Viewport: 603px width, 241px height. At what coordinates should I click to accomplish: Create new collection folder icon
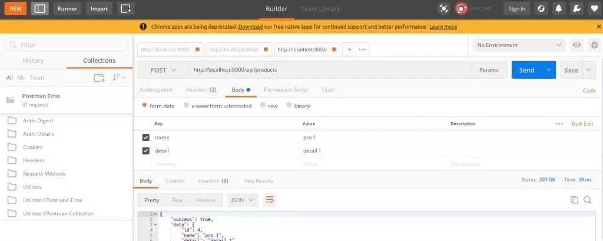100,78
